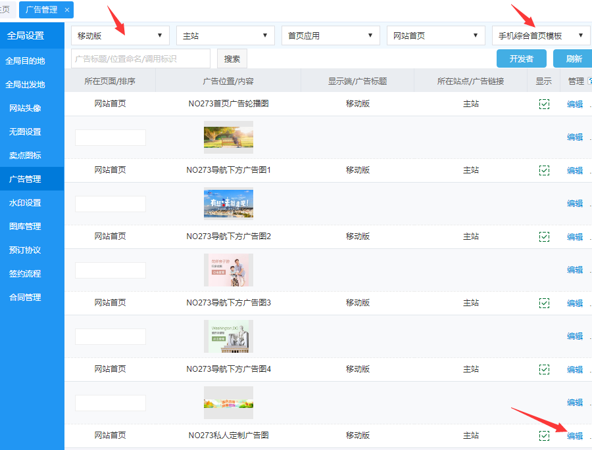Open the 首页应用 dropdown
The image size is (592, 450).
330,35
